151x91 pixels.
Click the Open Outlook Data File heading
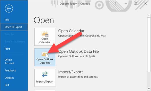(78, 51)
